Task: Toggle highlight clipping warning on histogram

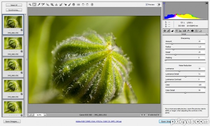Action: (206, 3)
